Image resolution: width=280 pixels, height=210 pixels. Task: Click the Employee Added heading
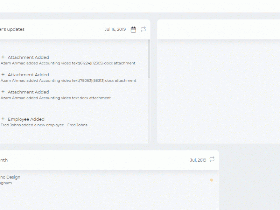(x=26, y=119)
